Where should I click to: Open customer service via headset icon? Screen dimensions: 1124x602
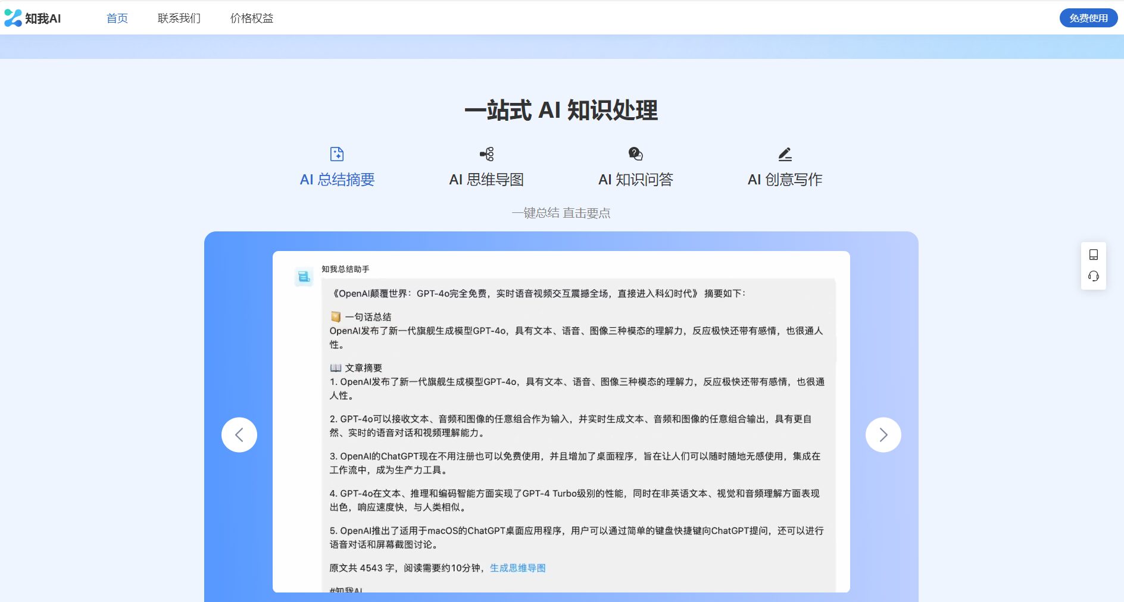pos(1093,276)
